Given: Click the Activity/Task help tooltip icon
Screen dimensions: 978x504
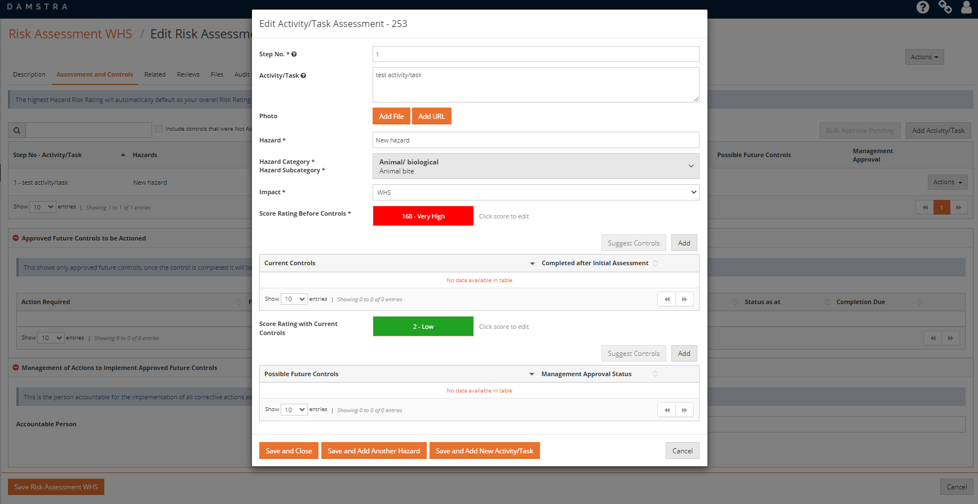Looking at the screenshot, I should [303, 75].
